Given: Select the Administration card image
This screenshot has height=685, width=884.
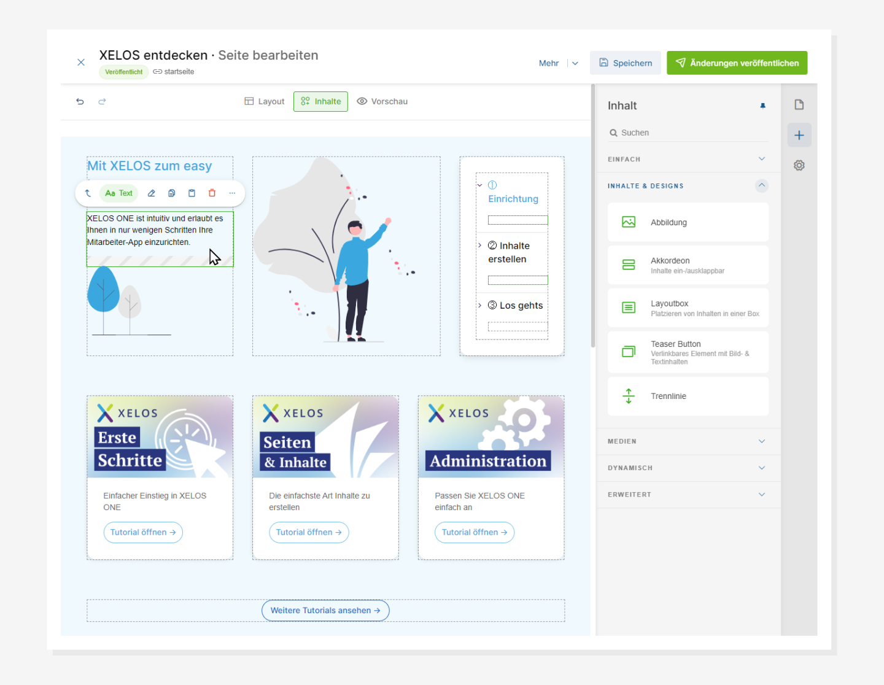Looking at the screenshot, I should coord(491,437).
